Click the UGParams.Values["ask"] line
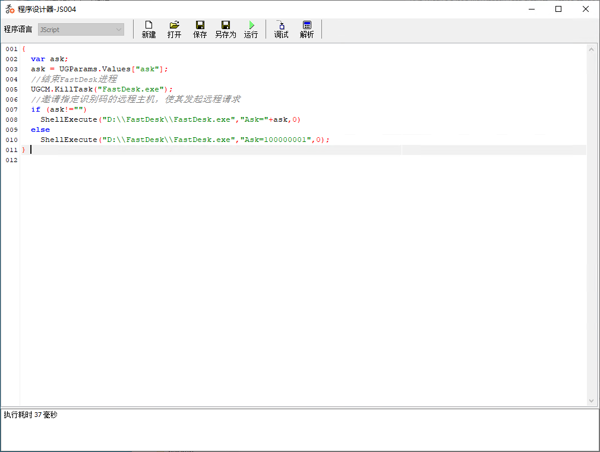 [99, 69]
